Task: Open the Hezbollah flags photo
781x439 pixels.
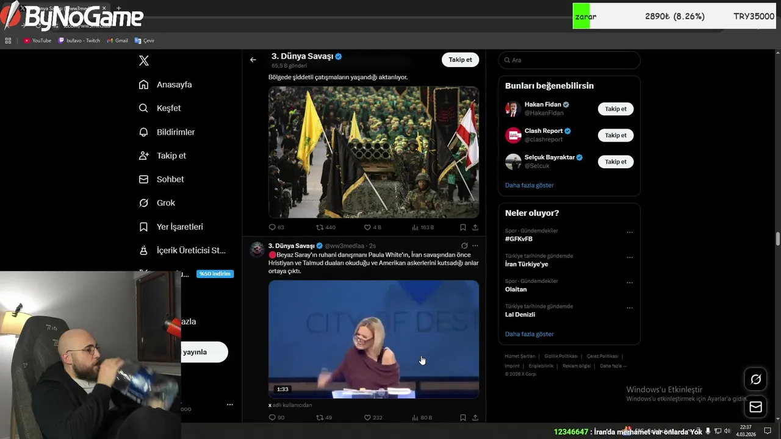Action: pyautogui.click(x=373, y=152)
